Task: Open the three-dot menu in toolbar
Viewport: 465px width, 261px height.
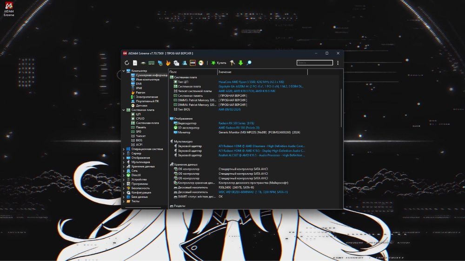Action: 338,63
